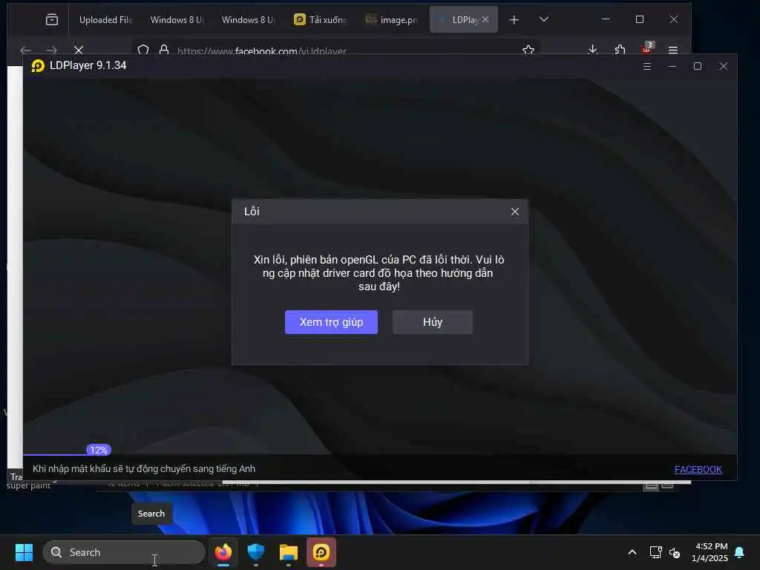This screenshot has height=570, width=760.
Task: Open a new Firefox tab
Action: tap(514, 20)
